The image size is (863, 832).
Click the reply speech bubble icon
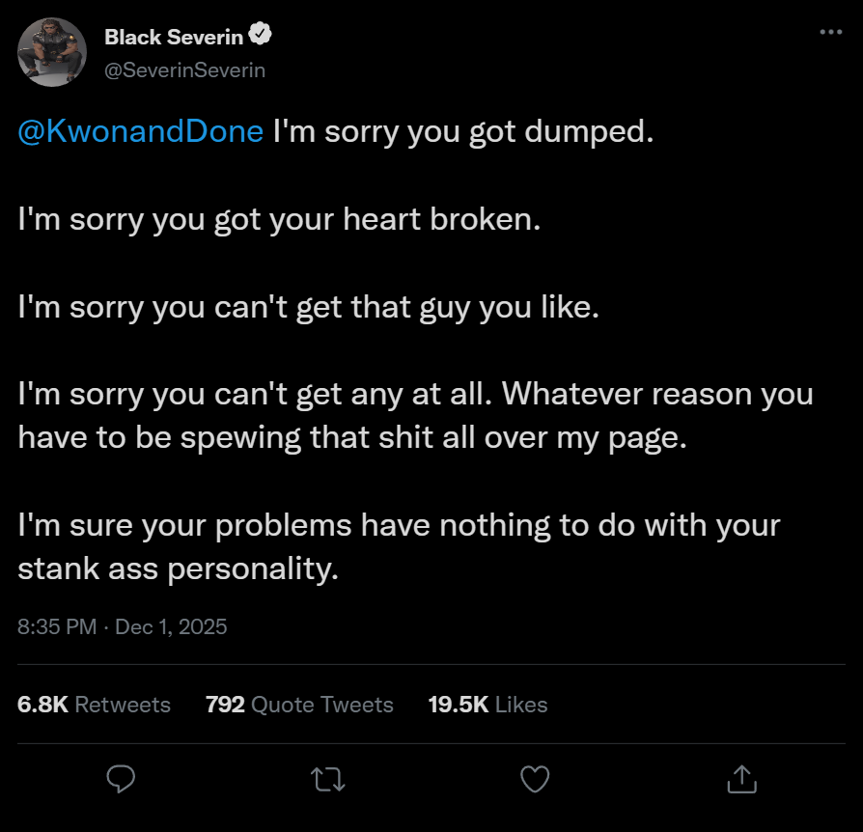click(x=120, y=778)
